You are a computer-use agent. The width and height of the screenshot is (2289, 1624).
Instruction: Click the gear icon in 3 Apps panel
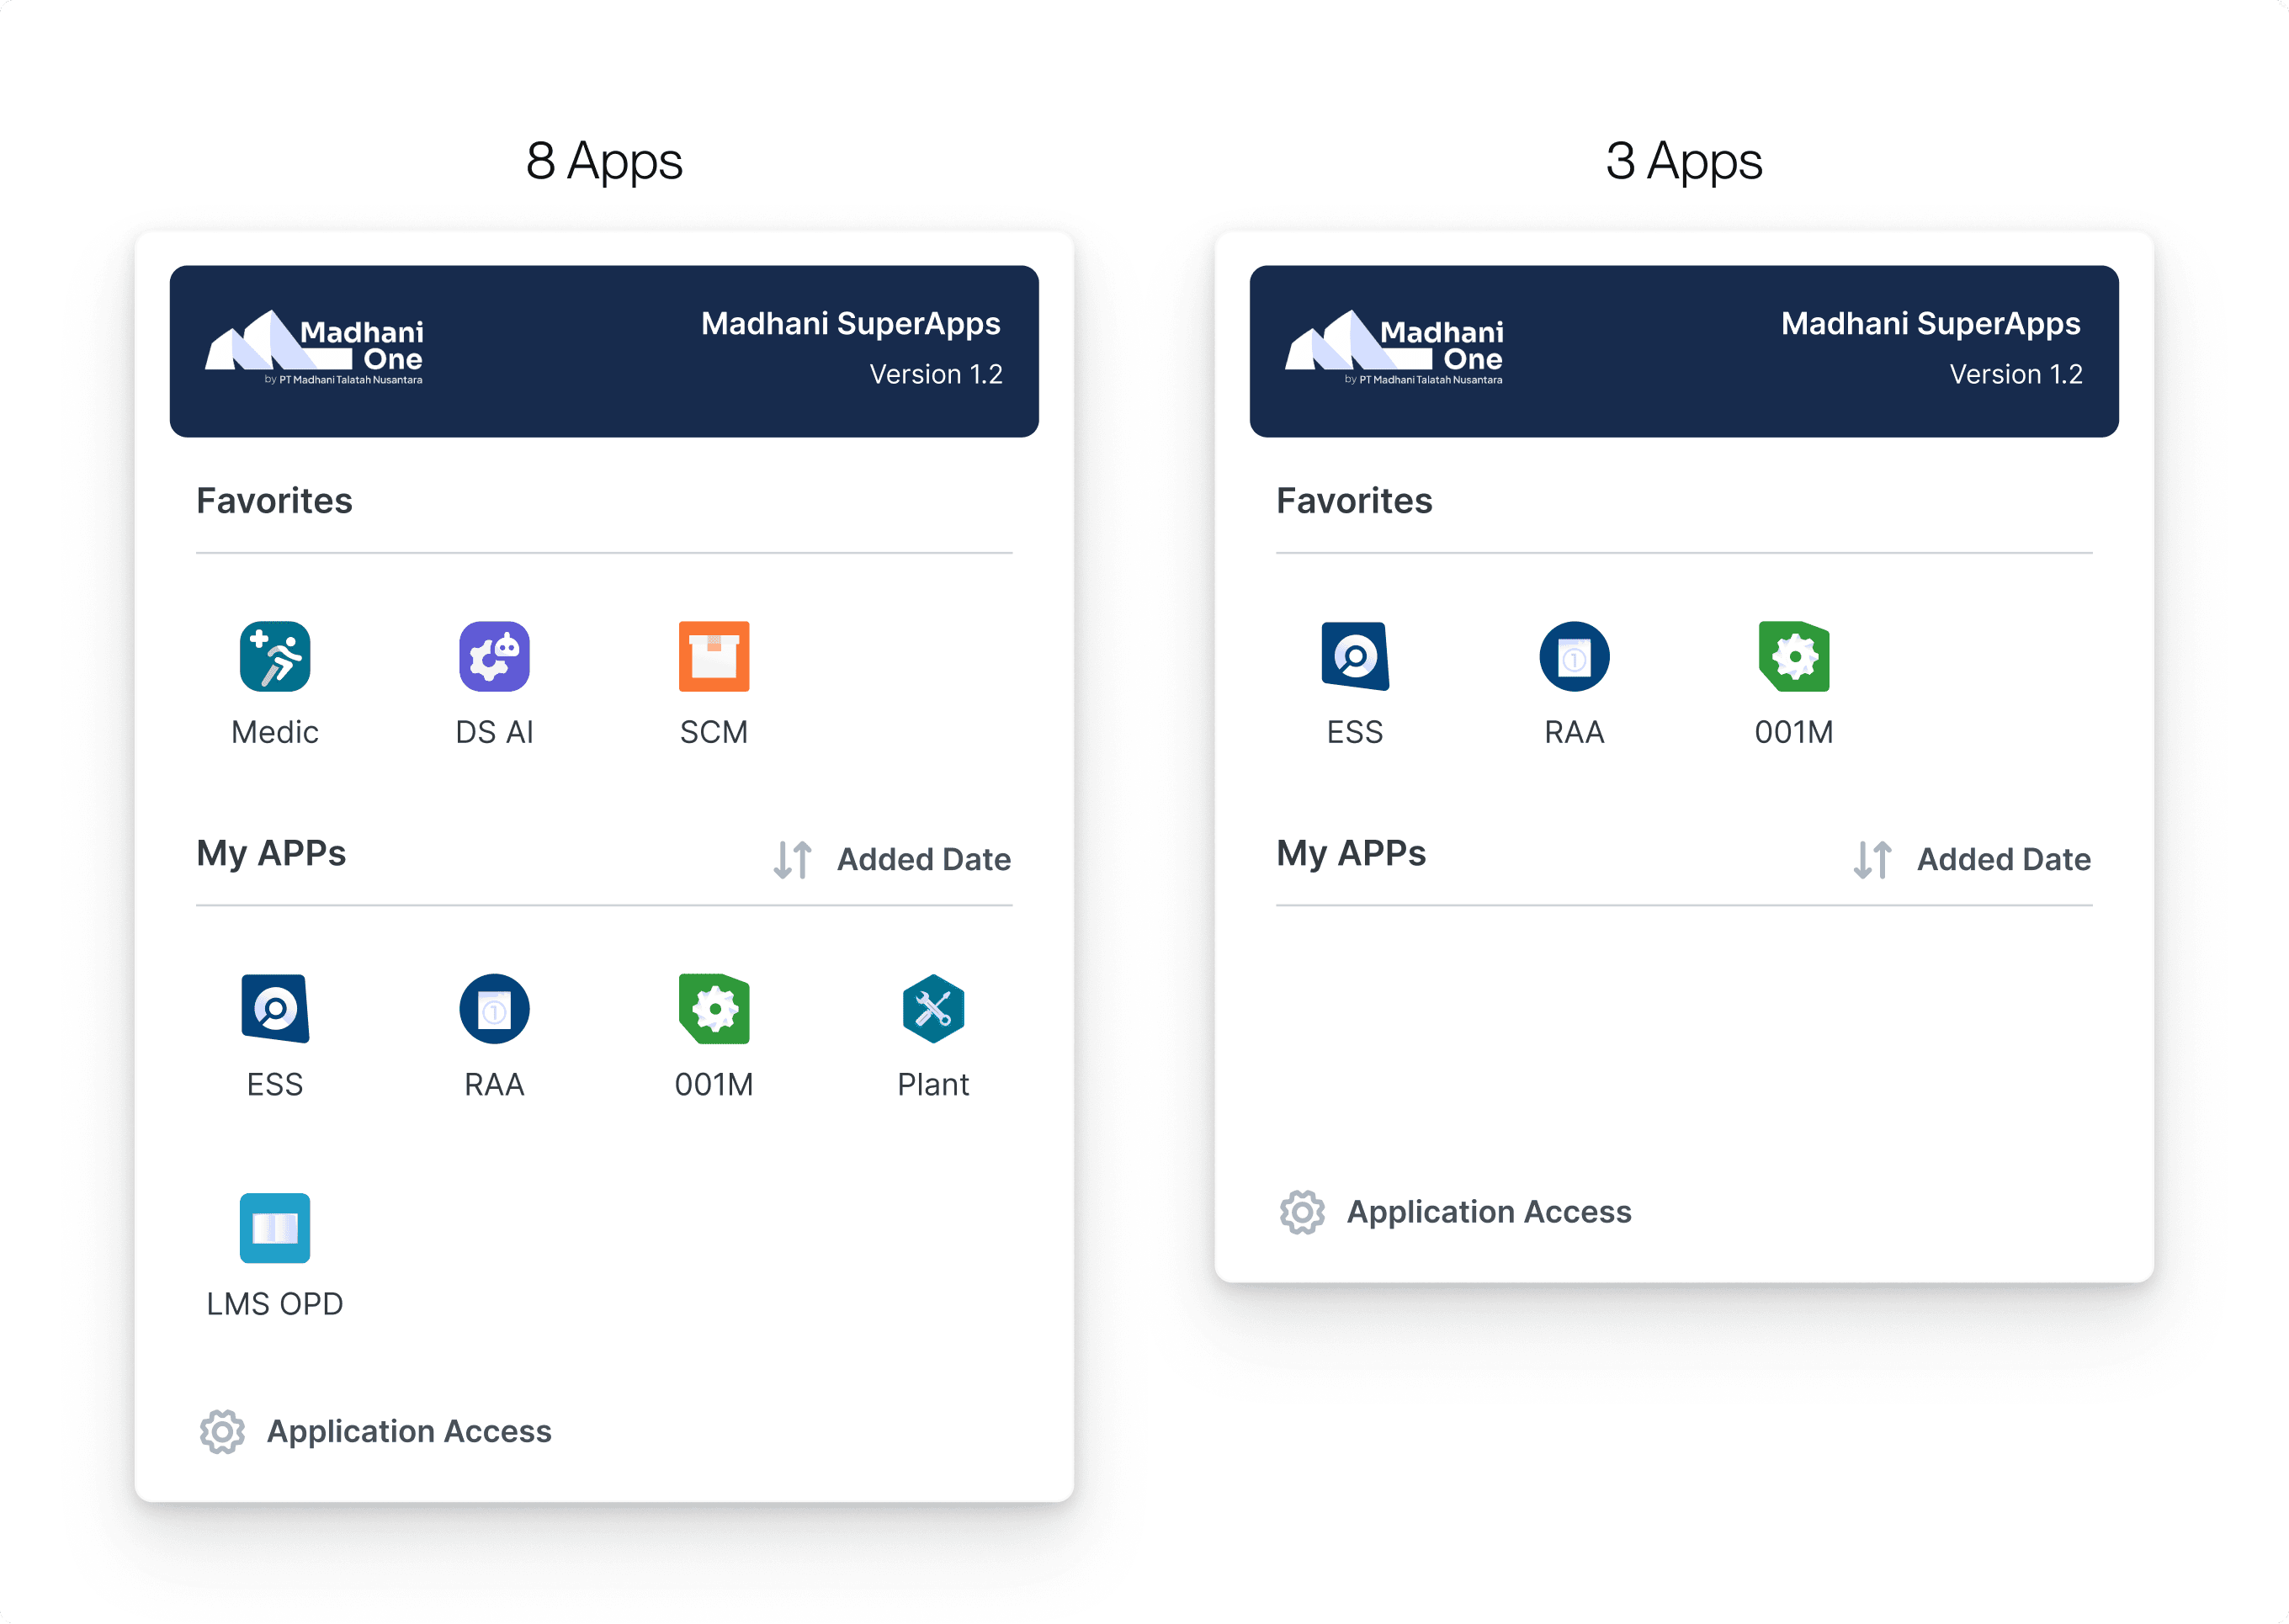click(1302, 1212)
